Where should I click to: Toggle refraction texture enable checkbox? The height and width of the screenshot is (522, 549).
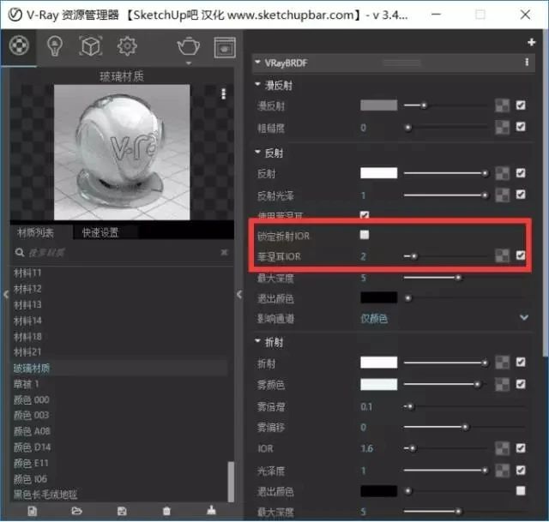click(x=521, y=362)
